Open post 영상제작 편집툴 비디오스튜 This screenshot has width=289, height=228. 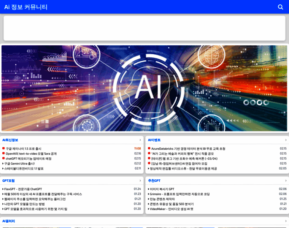[x=183, y=168]
